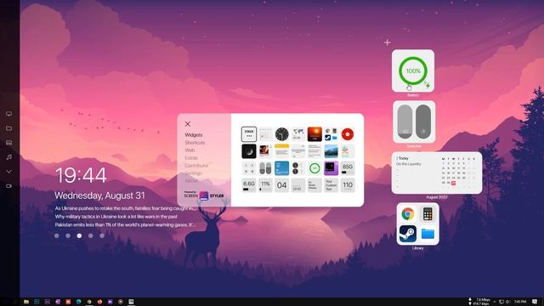Add the 11% usage widget
Image resolution: width=544 pixels, height=306 pixels.
[265, 185]
